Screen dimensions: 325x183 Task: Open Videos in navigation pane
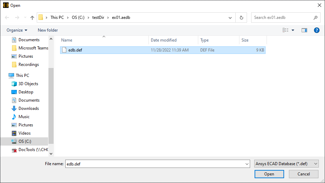[24, 133]
